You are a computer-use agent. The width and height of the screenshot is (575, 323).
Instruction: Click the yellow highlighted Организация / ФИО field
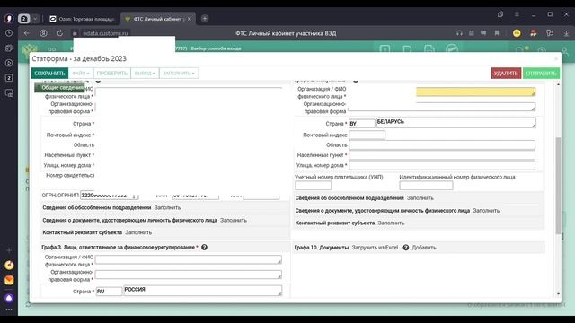coord(475,92)
